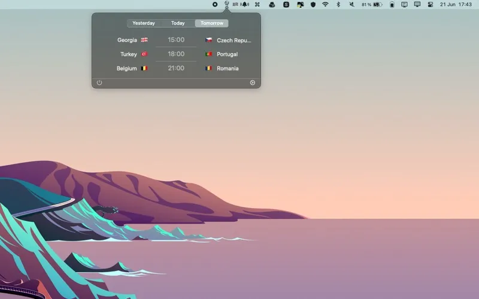Click the Turkey flag icon
This screenshot has height=299, width=479.
(144, 54)
